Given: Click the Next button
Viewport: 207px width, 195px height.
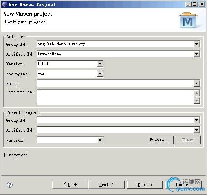Looking at the screenshot, I should click(x=106, y=185).
